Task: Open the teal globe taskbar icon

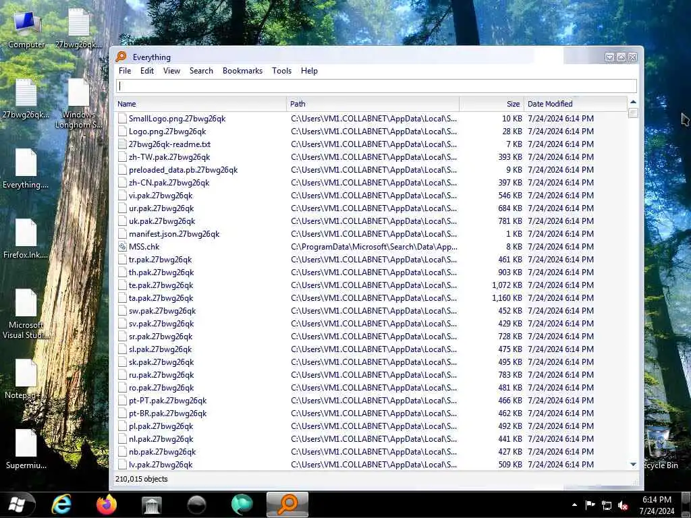Action: tap(242, 505)
